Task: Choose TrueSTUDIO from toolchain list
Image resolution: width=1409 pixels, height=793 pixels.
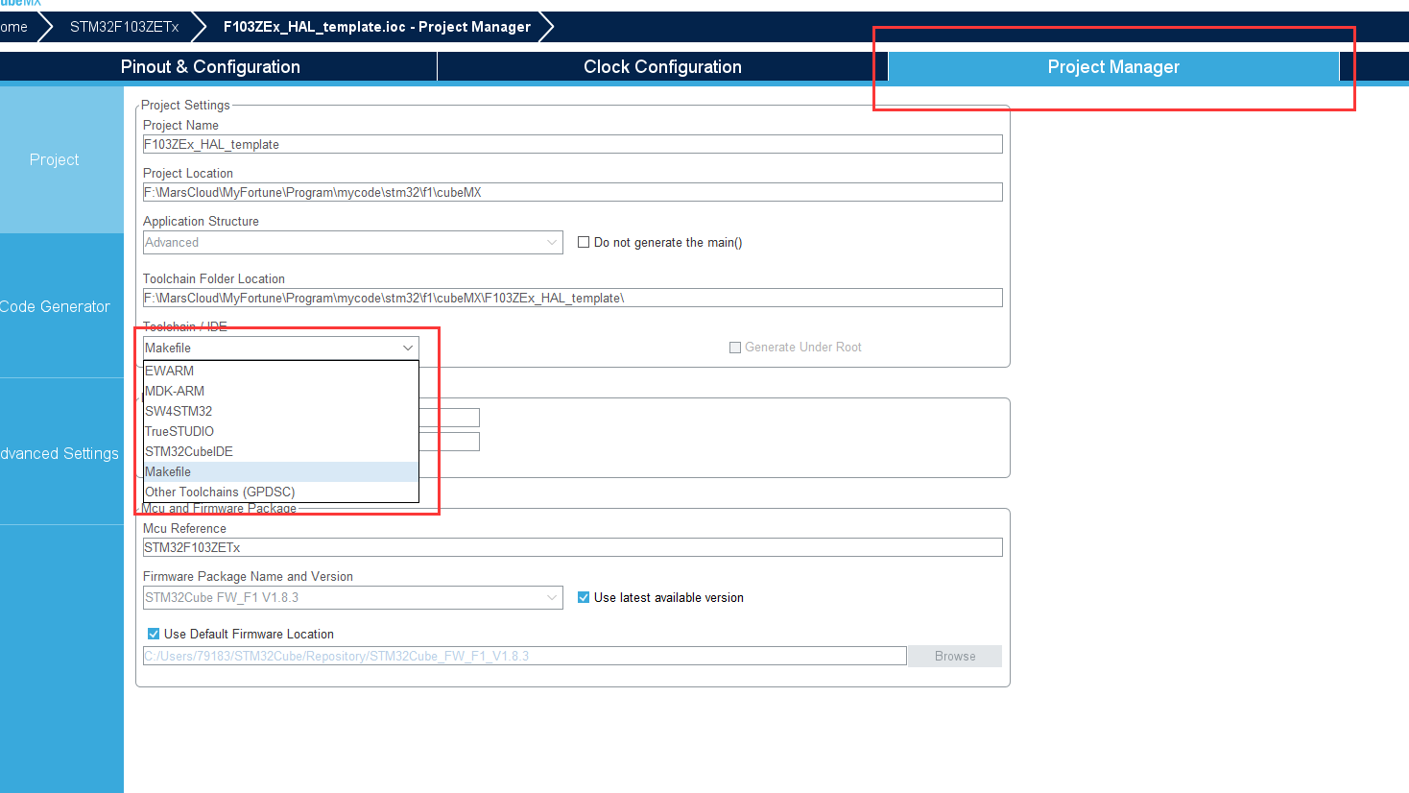Action: click(280, 431)
